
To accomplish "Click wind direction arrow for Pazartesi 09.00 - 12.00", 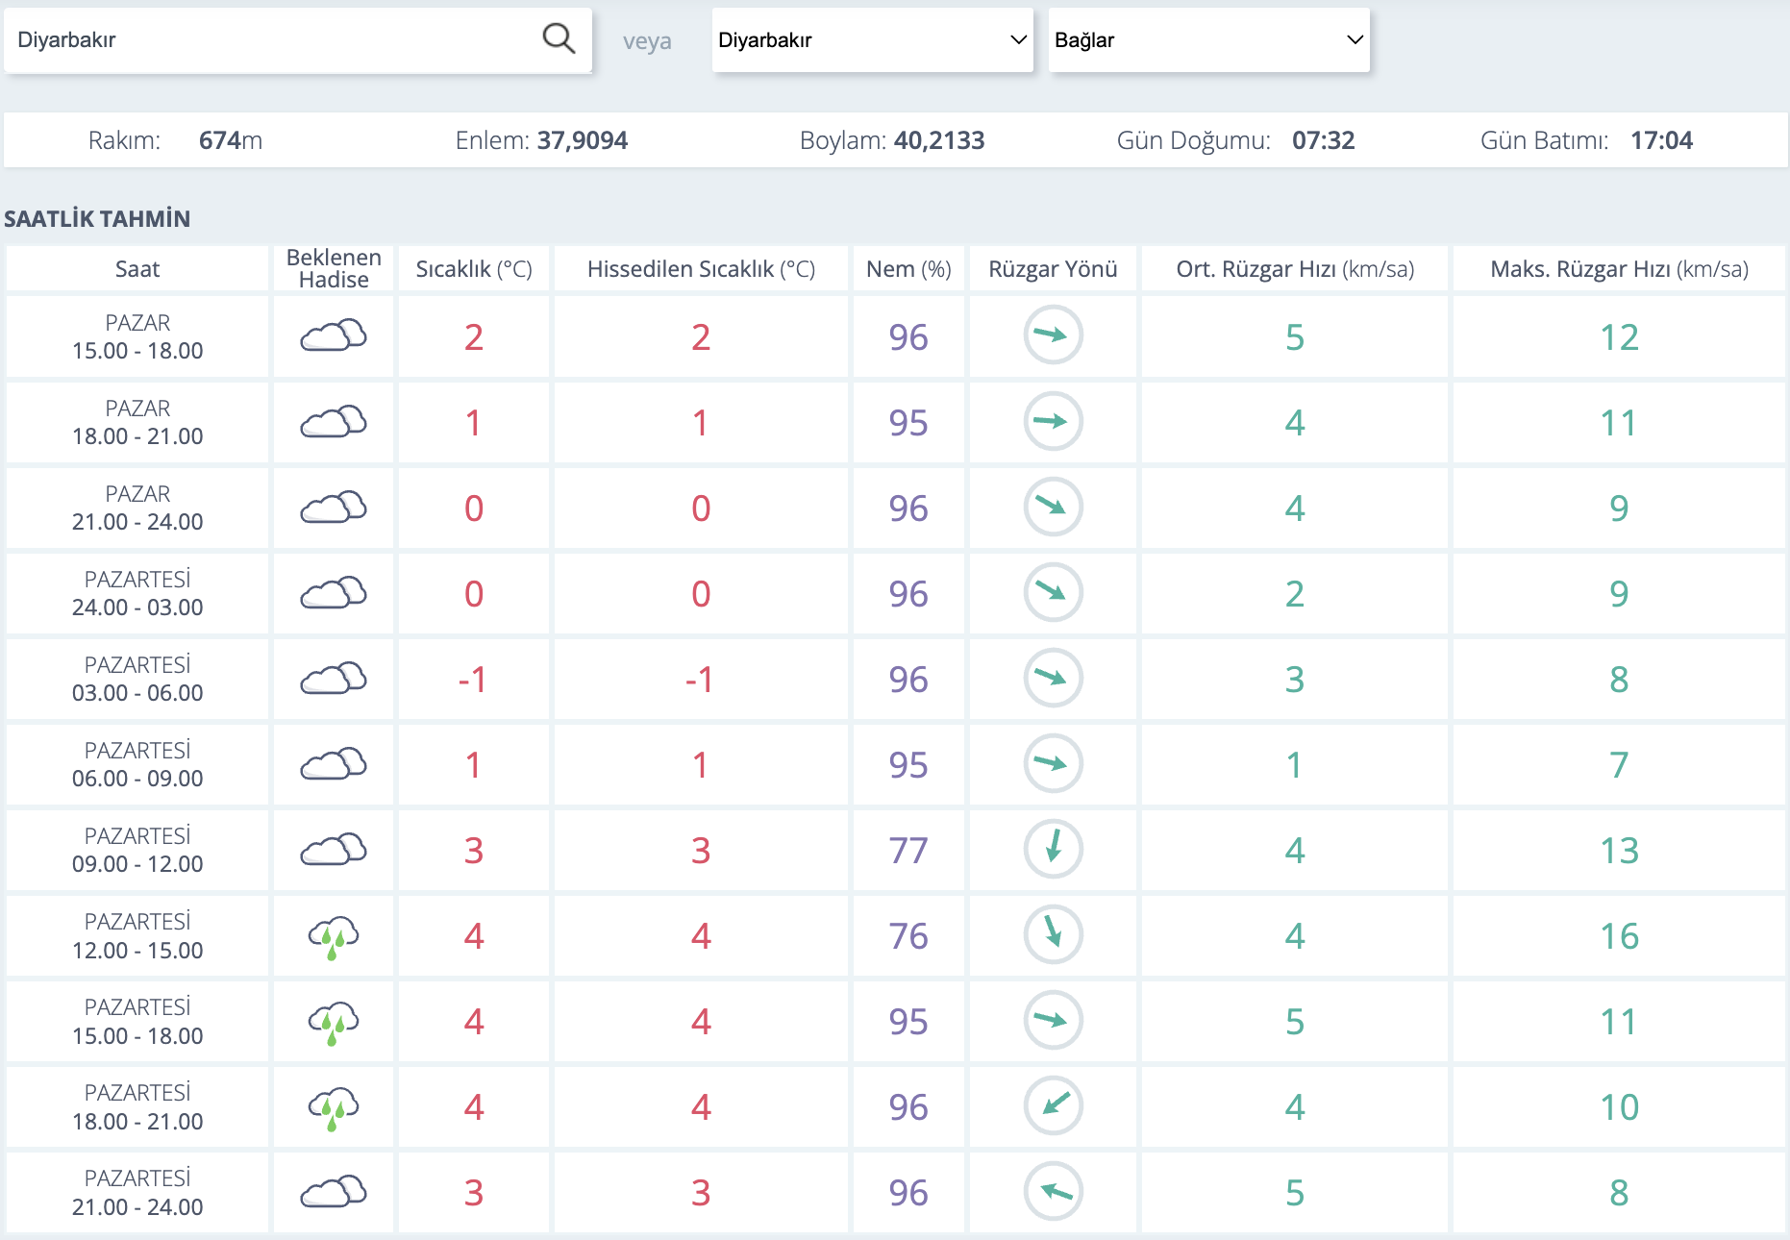I will click(x=1053, y=849).
